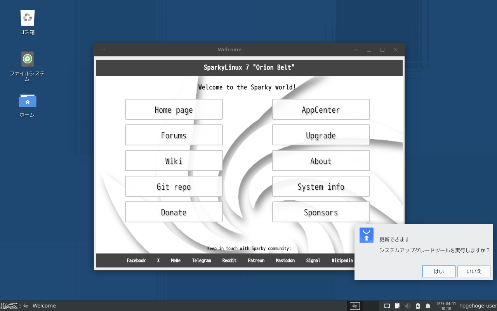Open the clipboard manager tray icon
Viewport: 497px width, 311px height.
(397, 306)
